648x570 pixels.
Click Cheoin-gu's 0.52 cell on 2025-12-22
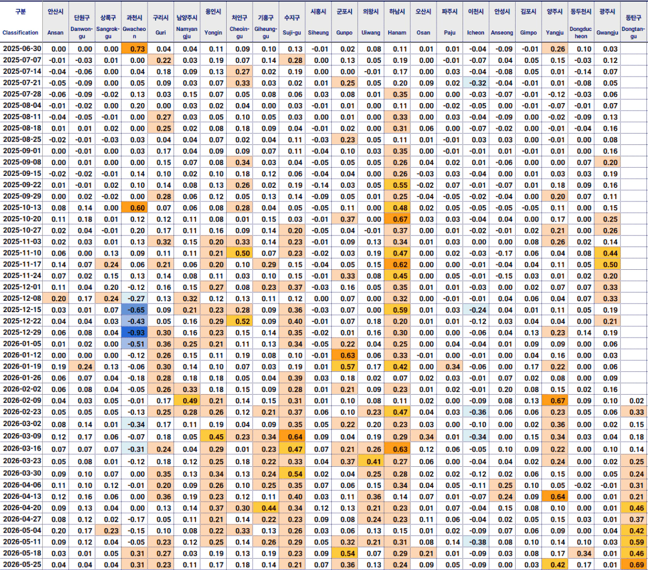coord(240,321)
